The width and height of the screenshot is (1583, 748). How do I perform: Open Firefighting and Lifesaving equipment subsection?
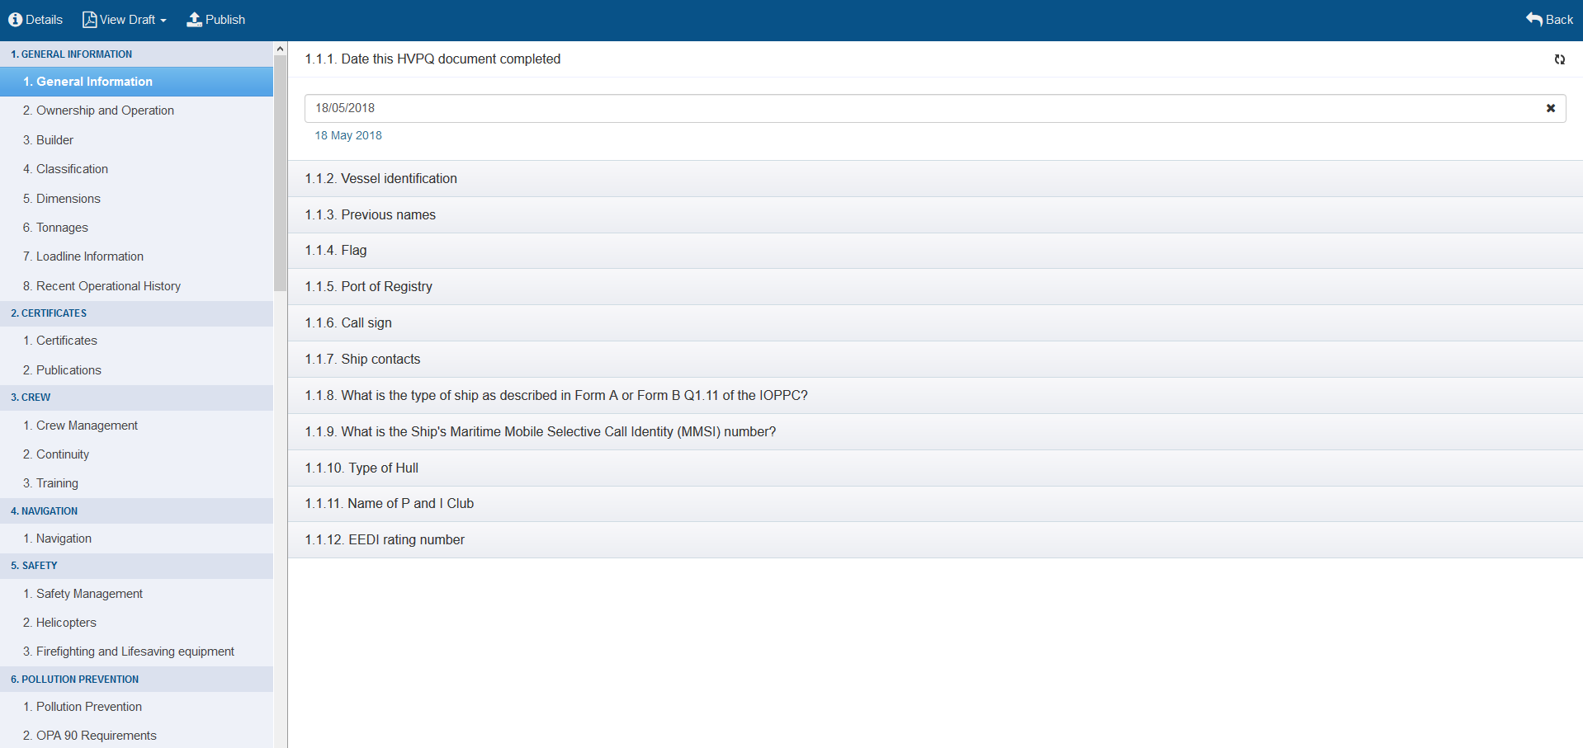(x=136, y=652)
